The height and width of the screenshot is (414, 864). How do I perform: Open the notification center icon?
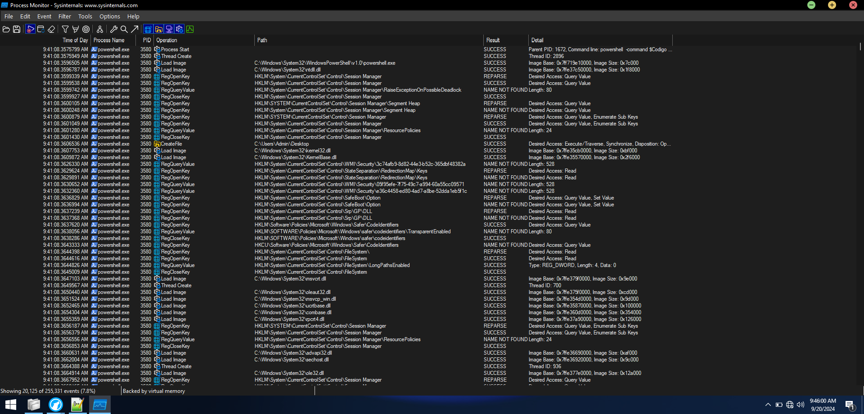[x=850, y=405]
